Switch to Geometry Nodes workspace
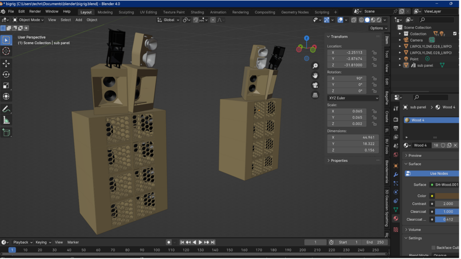 296,12
